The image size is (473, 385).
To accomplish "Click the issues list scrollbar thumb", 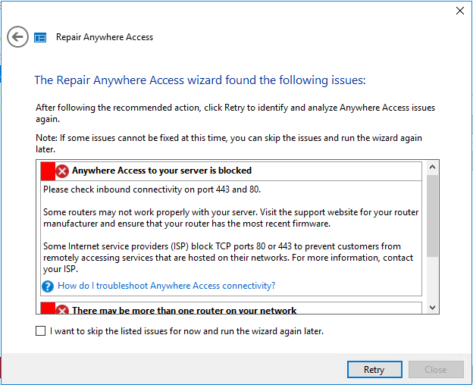I will [x=432, y=216].
